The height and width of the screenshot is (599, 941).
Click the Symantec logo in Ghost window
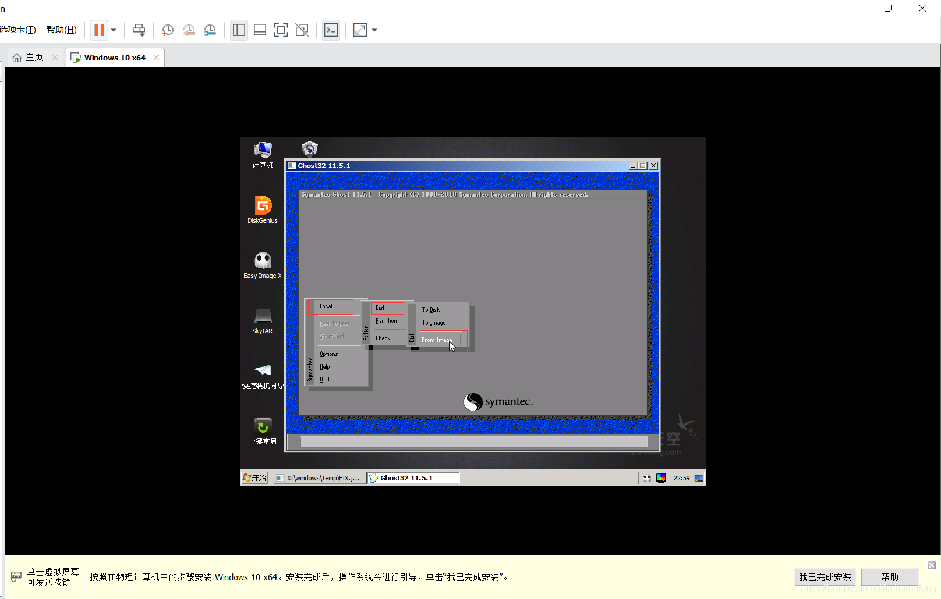coord(498,402)
